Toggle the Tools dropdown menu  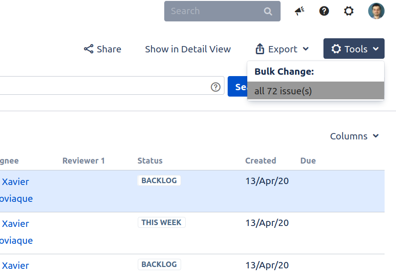click(354, 49)
